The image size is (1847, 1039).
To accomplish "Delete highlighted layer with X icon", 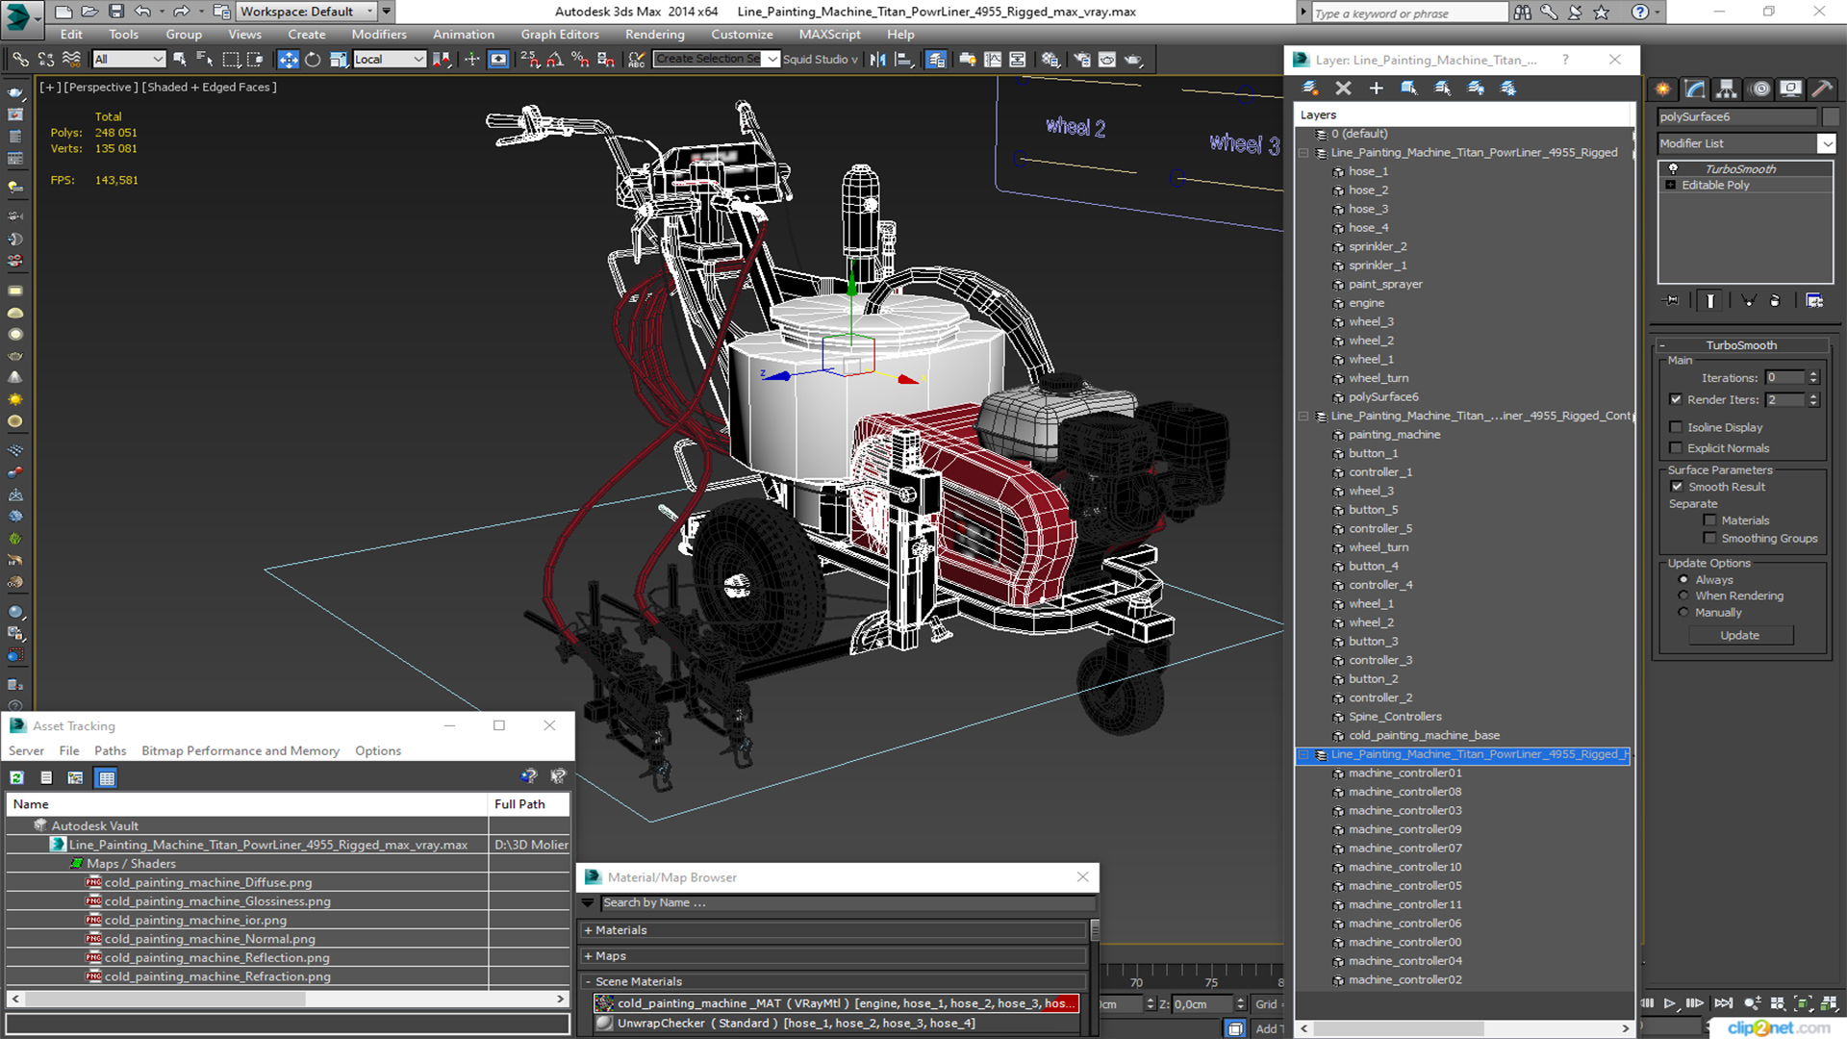I will point(1343,88).
